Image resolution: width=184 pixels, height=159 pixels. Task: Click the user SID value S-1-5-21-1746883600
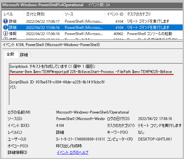80,139
